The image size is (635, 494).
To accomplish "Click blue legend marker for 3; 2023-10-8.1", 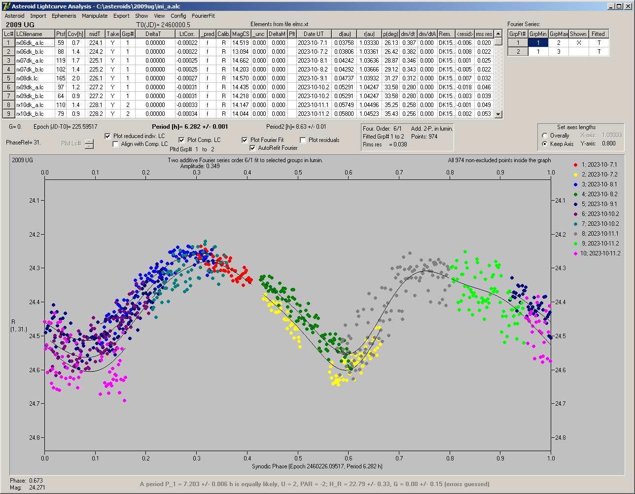I will coord(576,184).
